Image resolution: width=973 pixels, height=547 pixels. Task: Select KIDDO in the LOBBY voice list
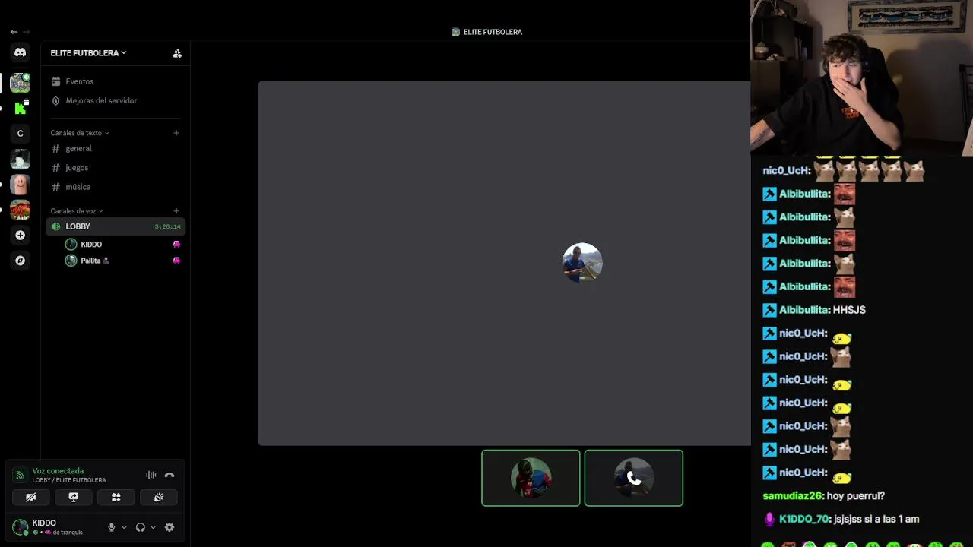pyautogui.click(x=122, y=245)
